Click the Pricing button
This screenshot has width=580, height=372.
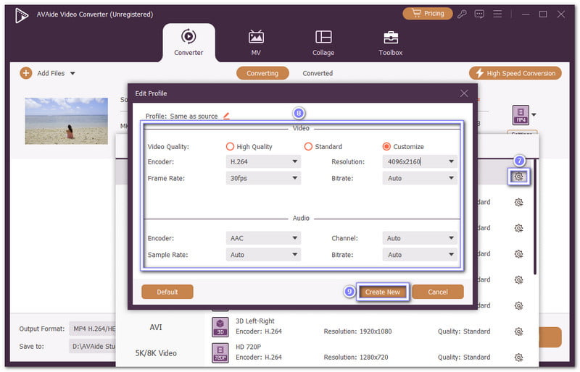[428, 14]
